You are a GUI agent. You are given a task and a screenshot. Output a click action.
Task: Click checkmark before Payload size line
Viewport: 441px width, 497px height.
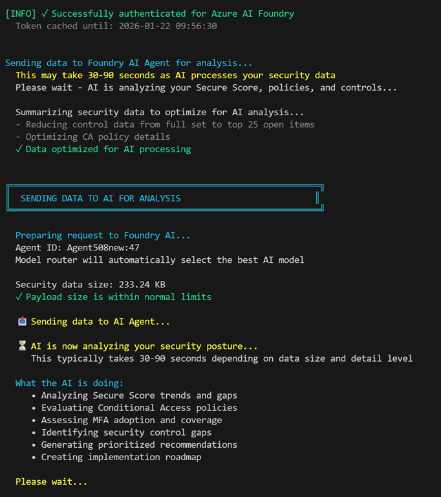point(19,297)
